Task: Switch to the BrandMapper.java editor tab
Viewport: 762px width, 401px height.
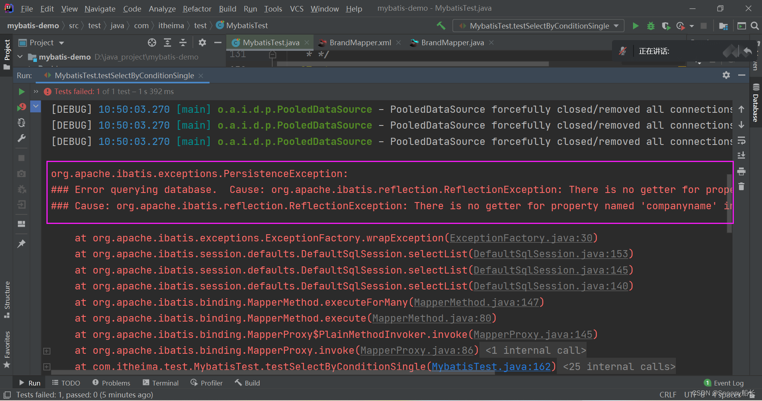Action: click(452, 42)
